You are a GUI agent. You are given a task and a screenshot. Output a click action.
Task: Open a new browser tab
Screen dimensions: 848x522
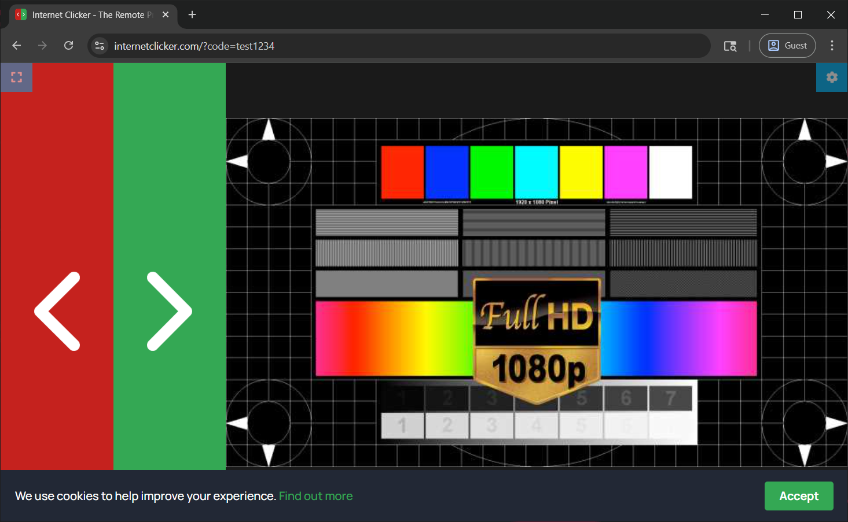tap(192, 15)
